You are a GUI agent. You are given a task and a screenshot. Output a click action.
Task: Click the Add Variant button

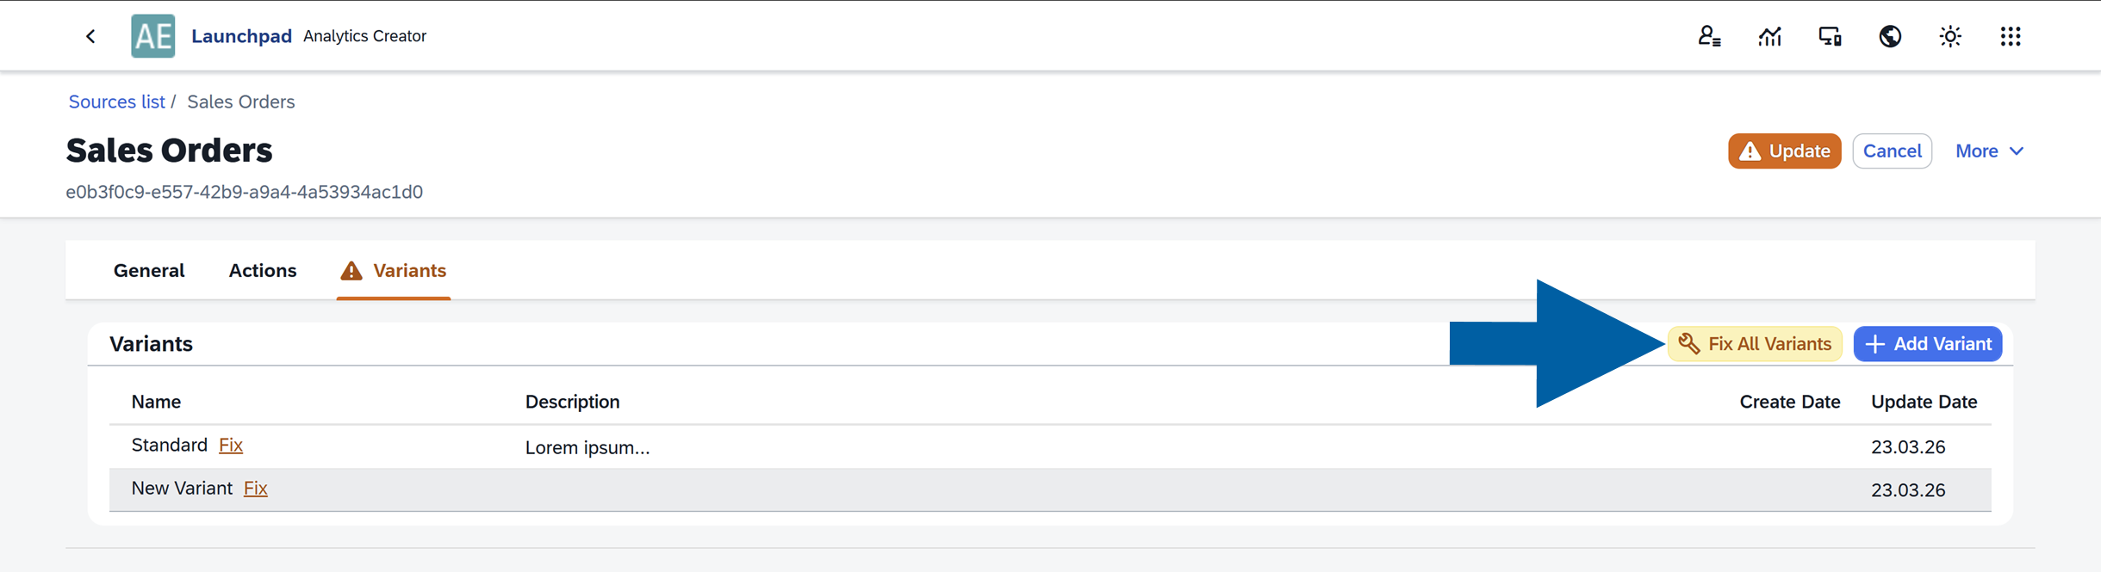pyautogui.click(x=1928, y=344)
